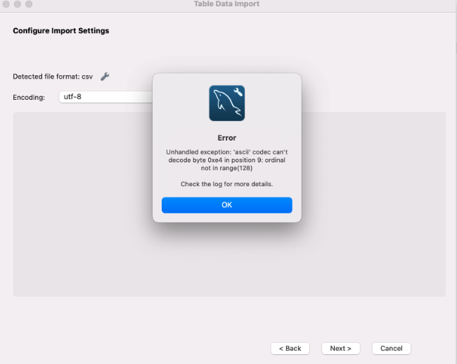
Task: Open the Encoding utf-8 dropdown
Action: (x=105, y=97)
